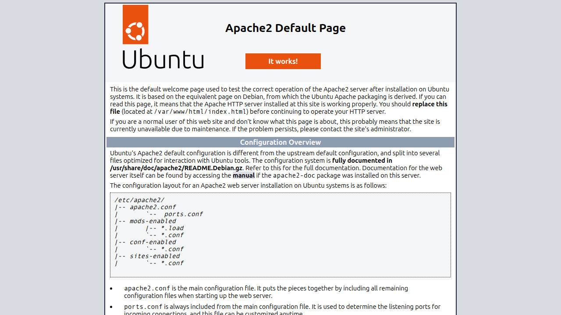Click the orange Ubuntu circle-of-friends logo

pyautogui.click(x=135, y=24)
